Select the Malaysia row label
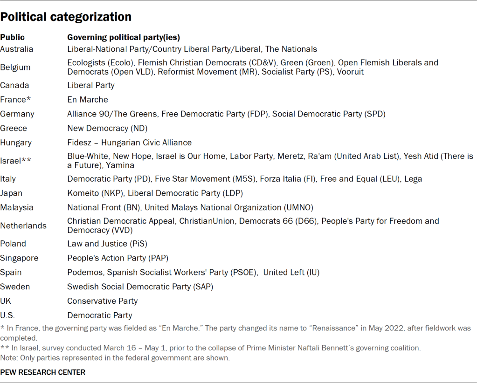This screenshot has width=477, height=383. 17,207
